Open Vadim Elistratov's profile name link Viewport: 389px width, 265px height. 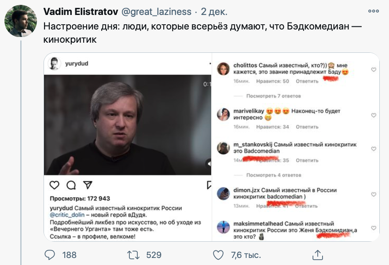pos(73,11)
